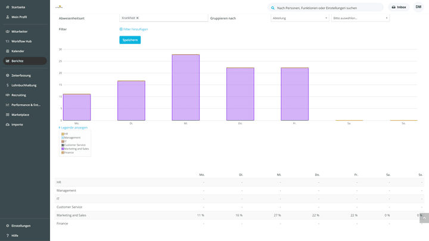Open Startseite home icon in sidebar
Image resolution: width=429 pixels, height=241 pixels.
coord(8,7)
